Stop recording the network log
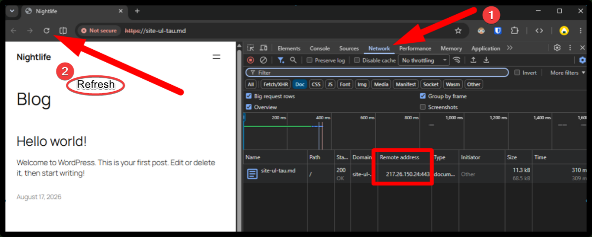Screen dimensions: 592x237 (251, 60)
